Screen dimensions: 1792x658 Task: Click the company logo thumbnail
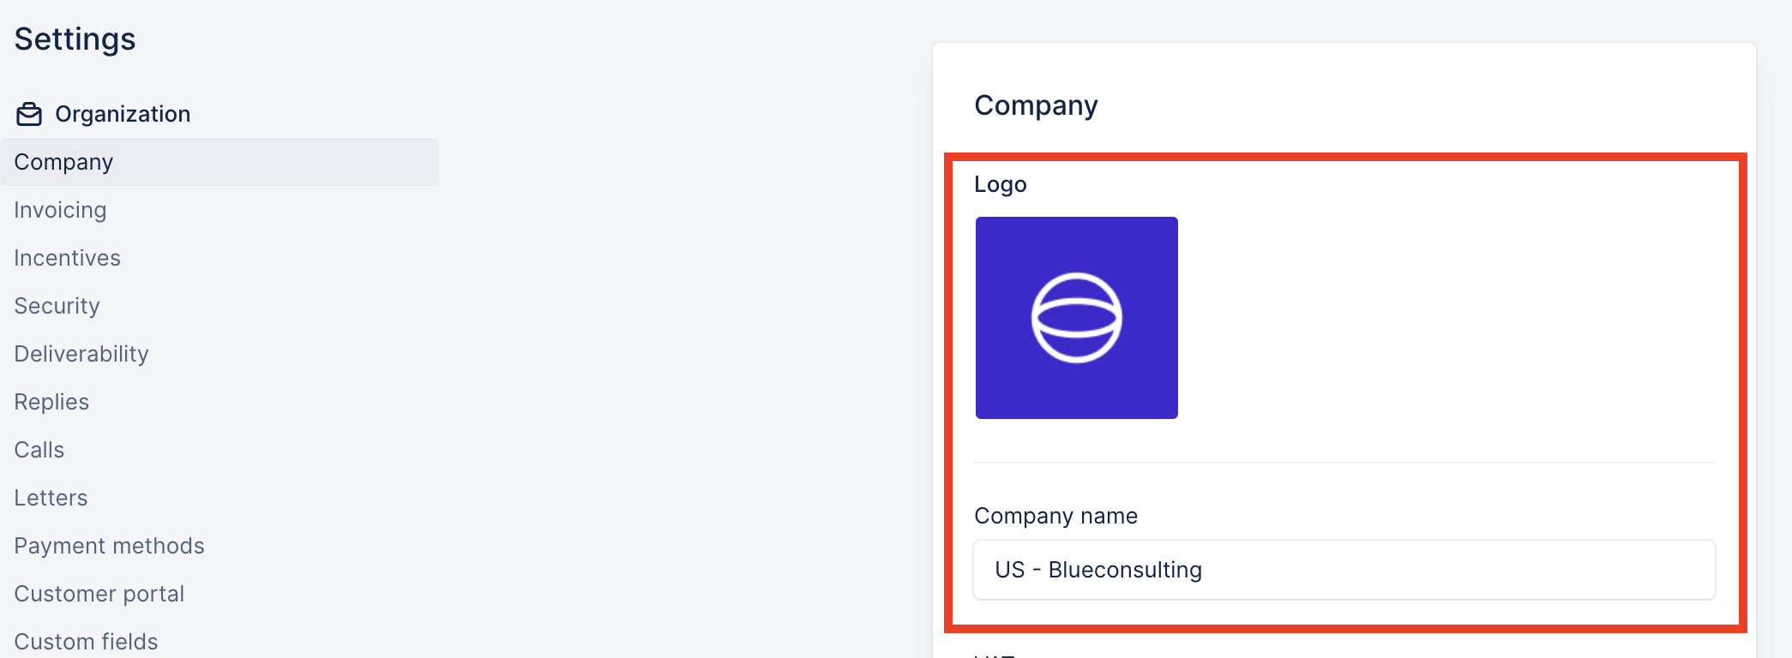pyautogui.click(x=1077, y=318)
